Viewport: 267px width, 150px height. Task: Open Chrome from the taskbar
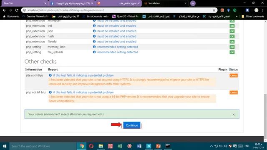82,146
